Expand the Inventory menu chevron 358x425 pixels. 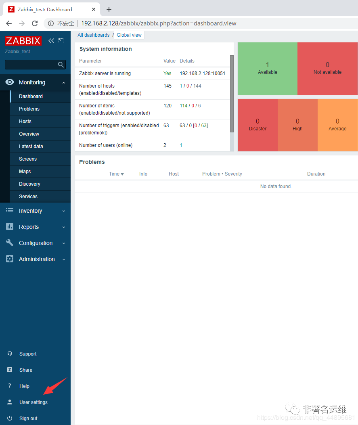(x=64, y=211)
